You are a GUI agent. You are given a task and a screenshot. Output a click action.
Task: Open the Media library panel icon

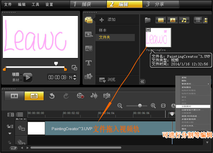coord(88,20)
